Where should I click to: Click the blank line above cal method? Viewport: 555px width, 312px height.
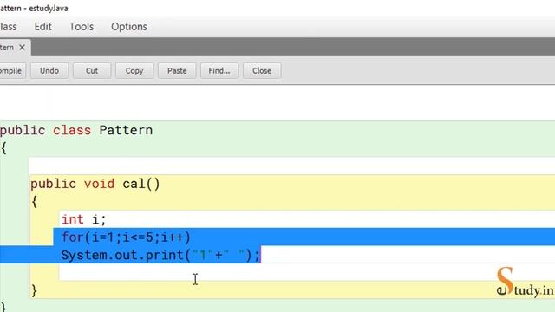click(291, 166)
